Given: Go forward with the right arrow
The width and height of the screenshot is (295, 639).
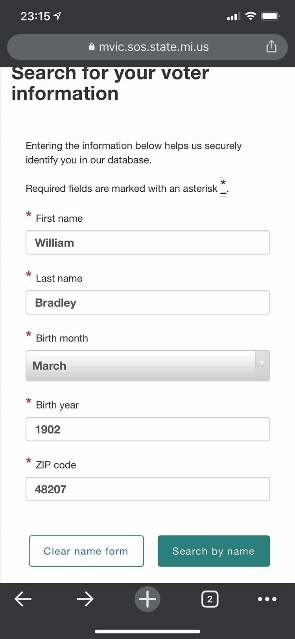Looking at the screenshot, I should 85,599.
